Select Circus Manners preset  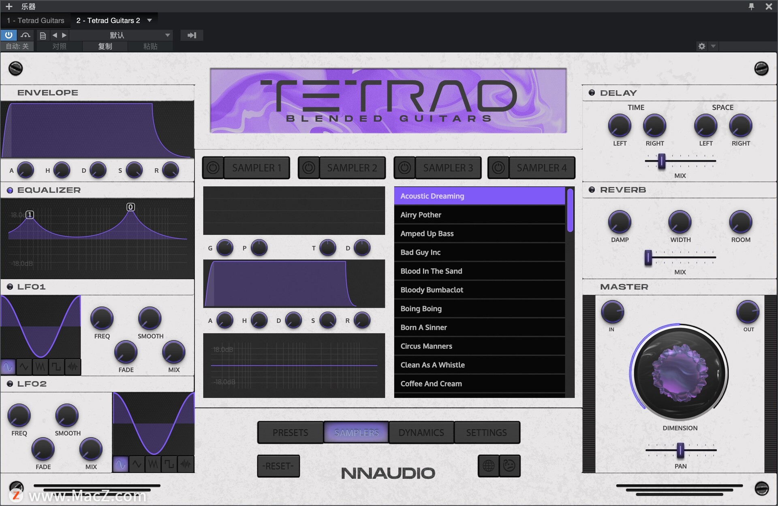479,346
